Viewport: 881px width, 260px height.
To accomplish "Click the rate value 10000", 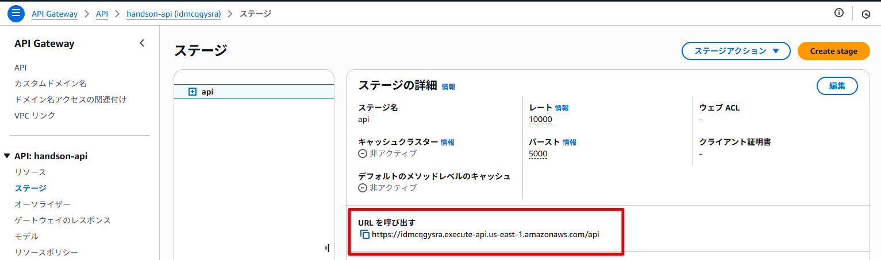I will pos(540,120).
